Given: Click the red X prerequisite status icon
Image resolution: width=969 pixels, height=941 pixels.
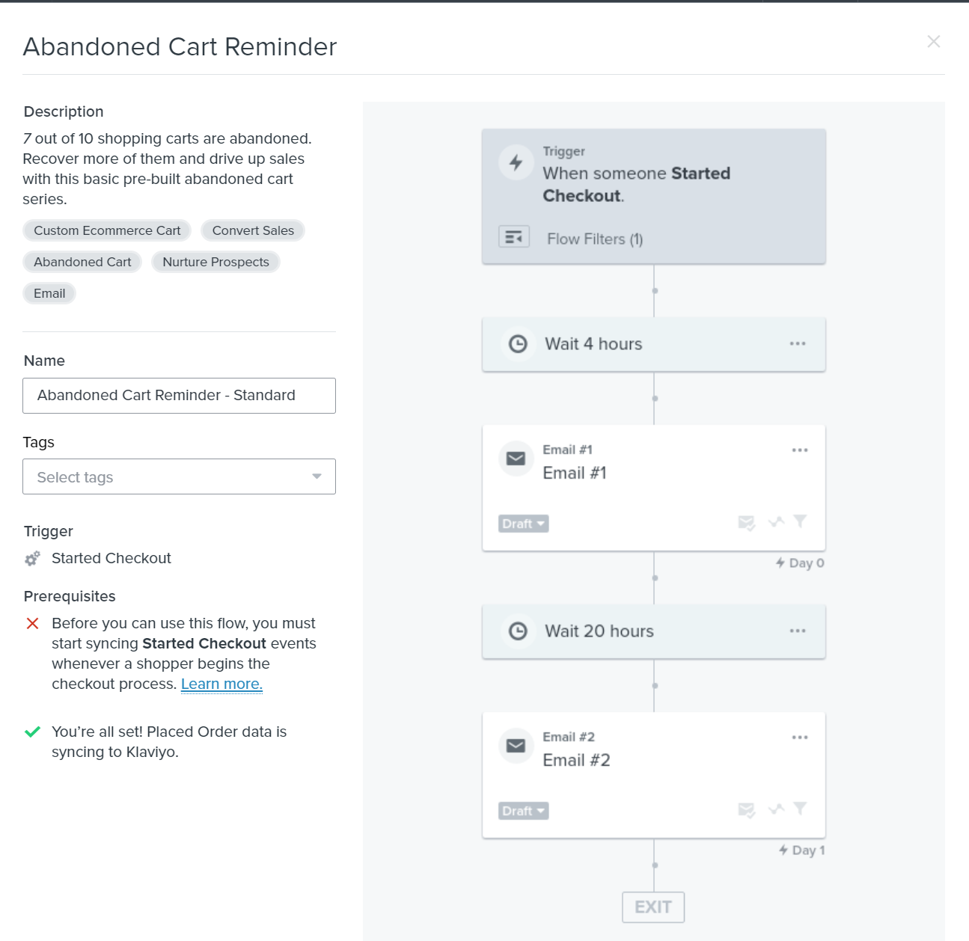Looking at the screenshot, I should pyautogui.click(x=31, y=623).
